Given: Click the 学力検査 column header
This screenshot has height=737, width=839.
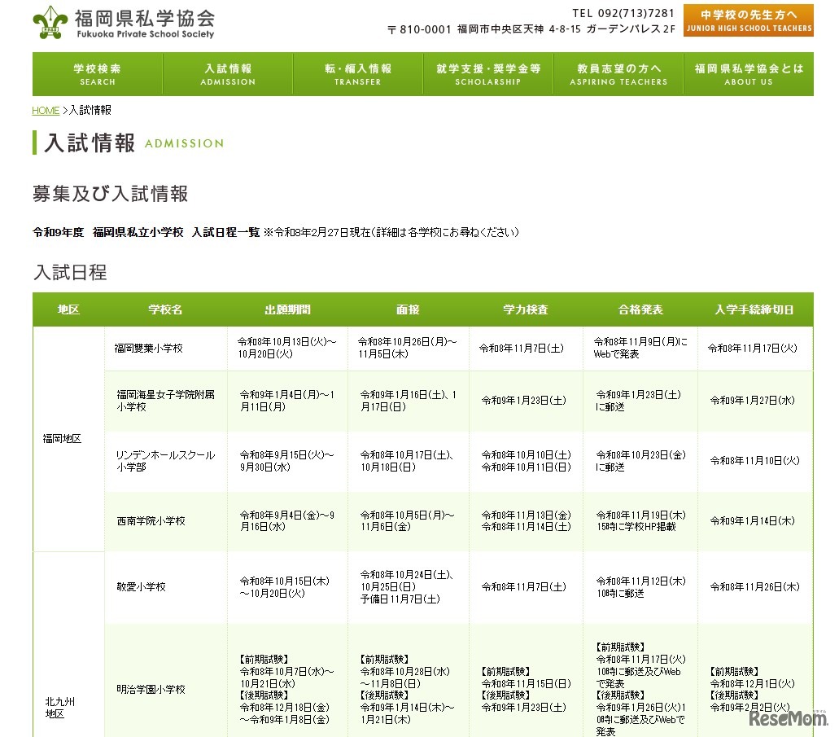Looking at the screenshot, I should click(x=526, y=309).
